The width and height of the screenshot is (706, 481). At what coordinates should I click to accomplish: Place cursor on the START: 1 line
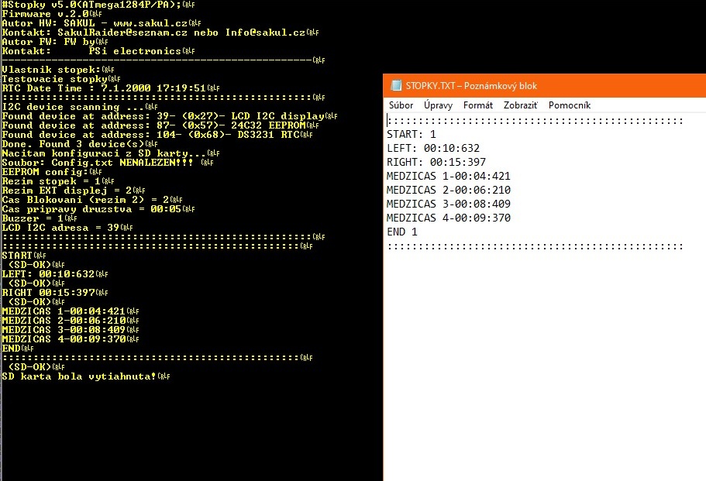tap(411, 134)
